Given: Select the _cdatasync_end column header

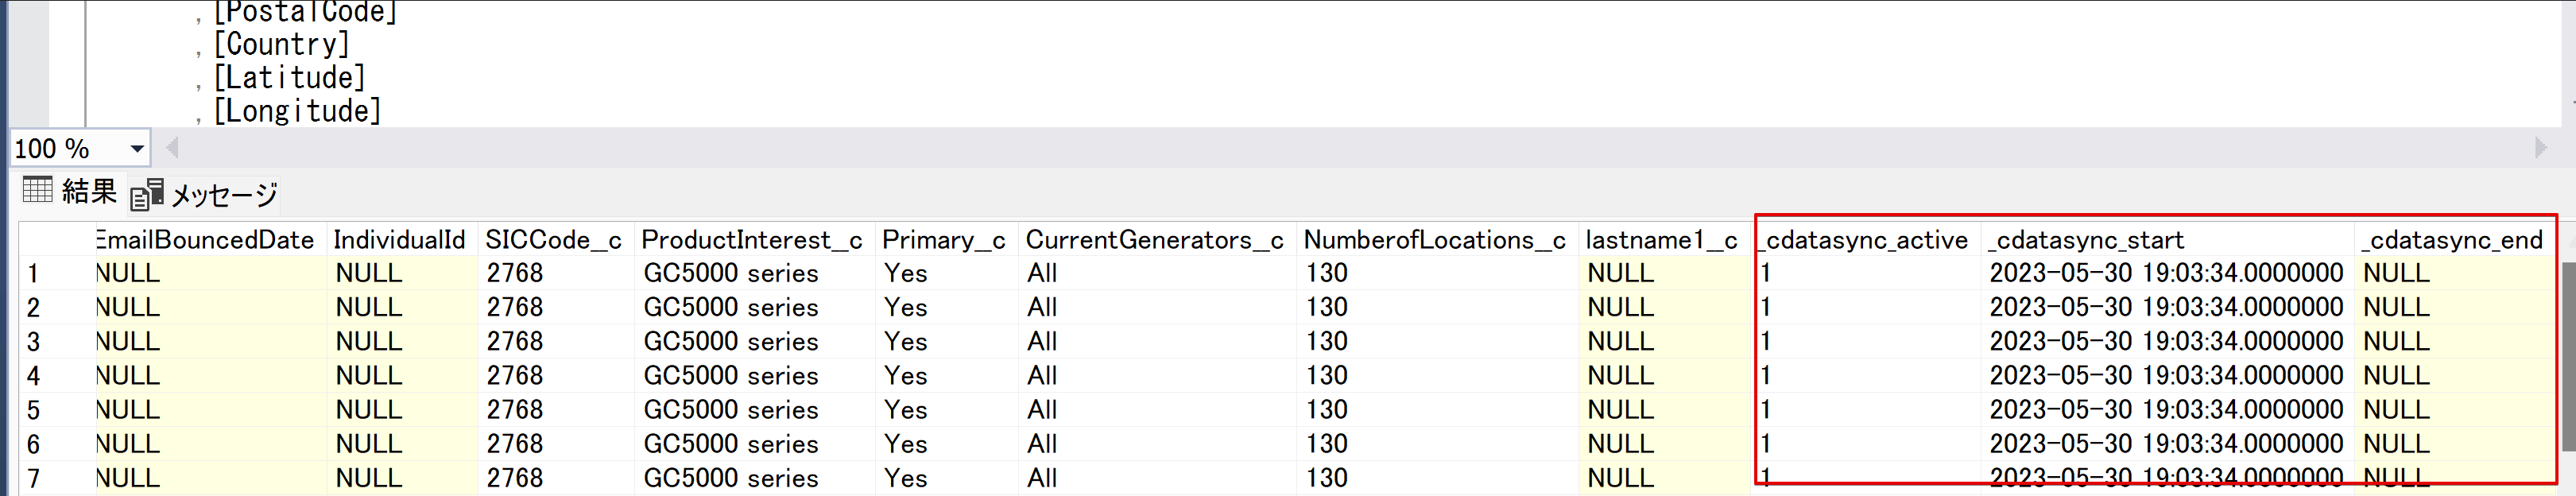Looking at the screenshot, I should pyautogui.click(x=2451, y=240).
